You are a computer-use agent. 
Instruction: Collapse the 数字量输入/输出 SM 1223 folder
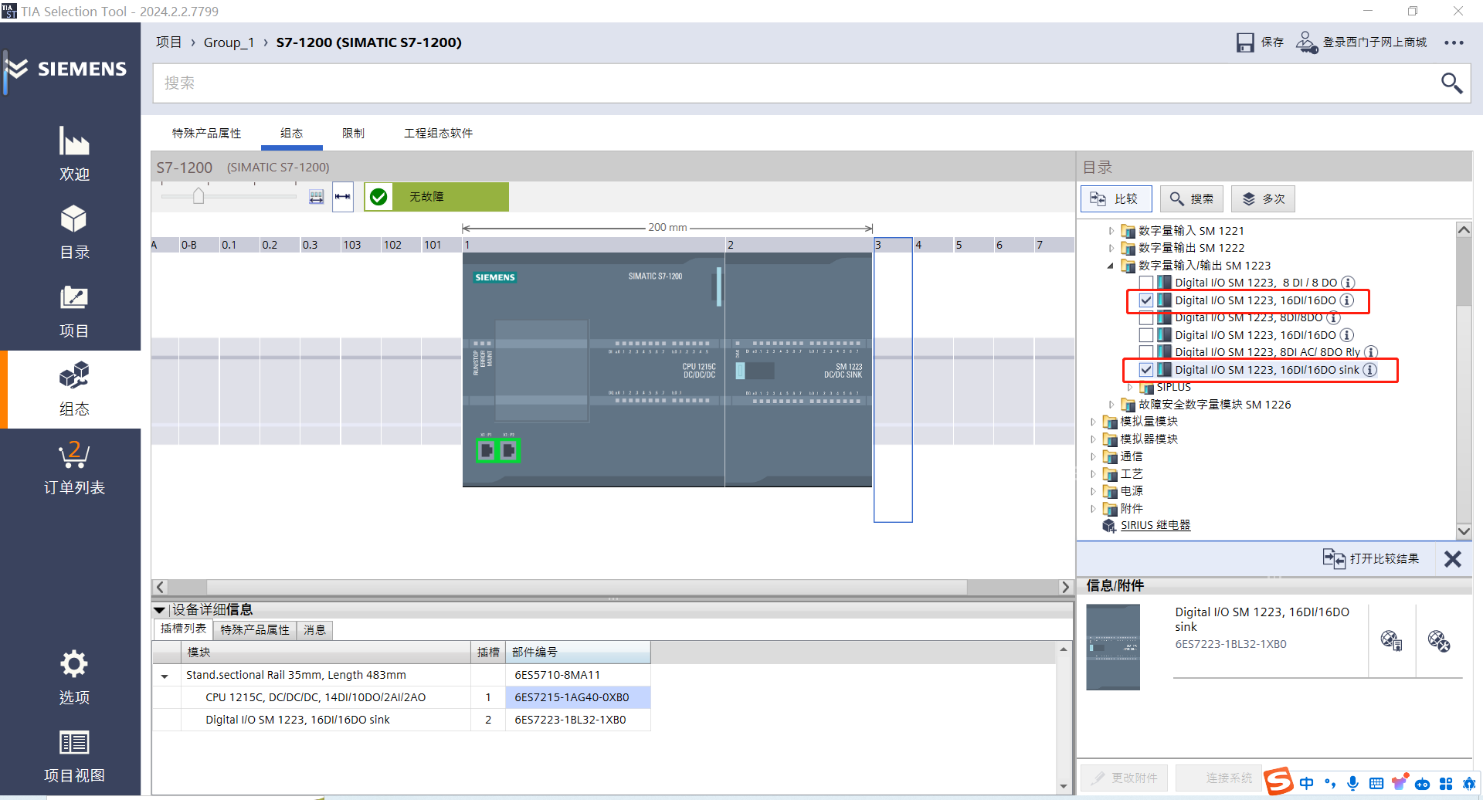[1111, 266]
